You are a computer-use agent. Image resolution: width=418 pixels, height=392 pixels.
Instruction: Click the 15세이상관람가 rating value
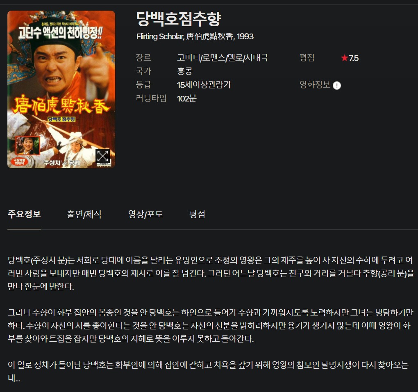point(204,85)
